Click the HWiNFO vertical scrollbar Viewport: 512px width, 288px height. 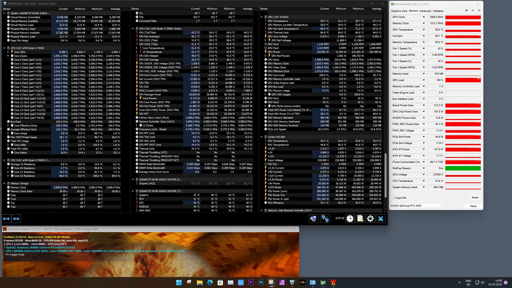pos(386,176)
